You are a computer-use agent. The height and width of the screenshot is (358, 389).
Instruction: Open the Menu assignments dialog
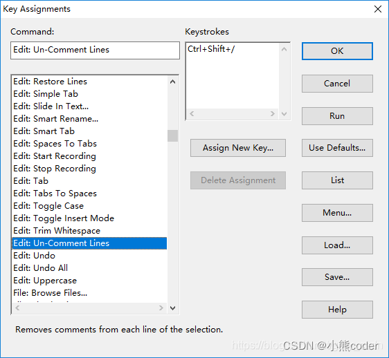(337, 213)
